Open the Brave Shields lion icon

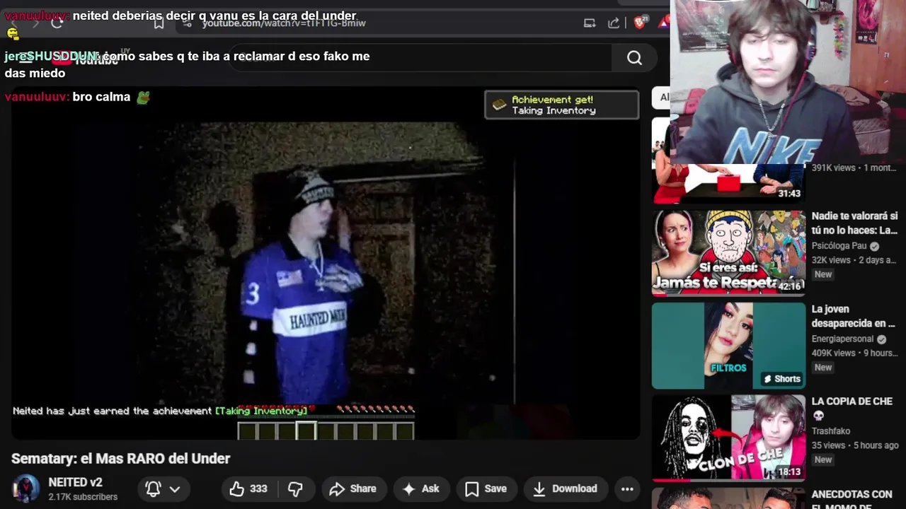coord(640,23)
